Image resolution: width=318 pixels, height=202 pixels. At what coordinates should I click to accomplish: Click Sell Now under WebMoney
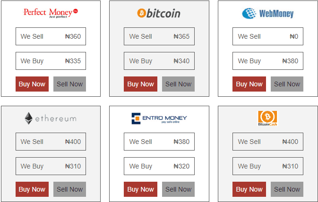287,84
